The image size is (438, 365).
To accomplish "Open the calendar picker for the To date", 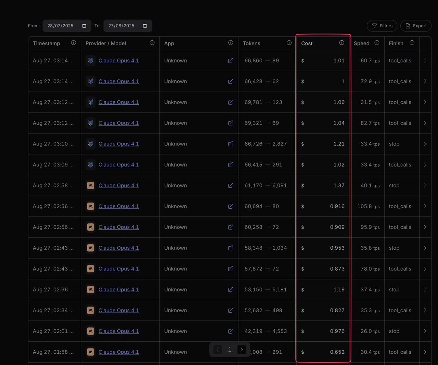I will coord(145,26).
